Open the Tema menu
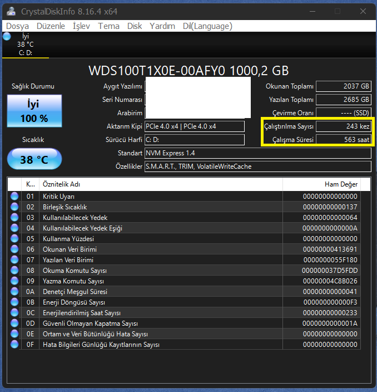Screen dimensions: 377x392 [108, 26]
